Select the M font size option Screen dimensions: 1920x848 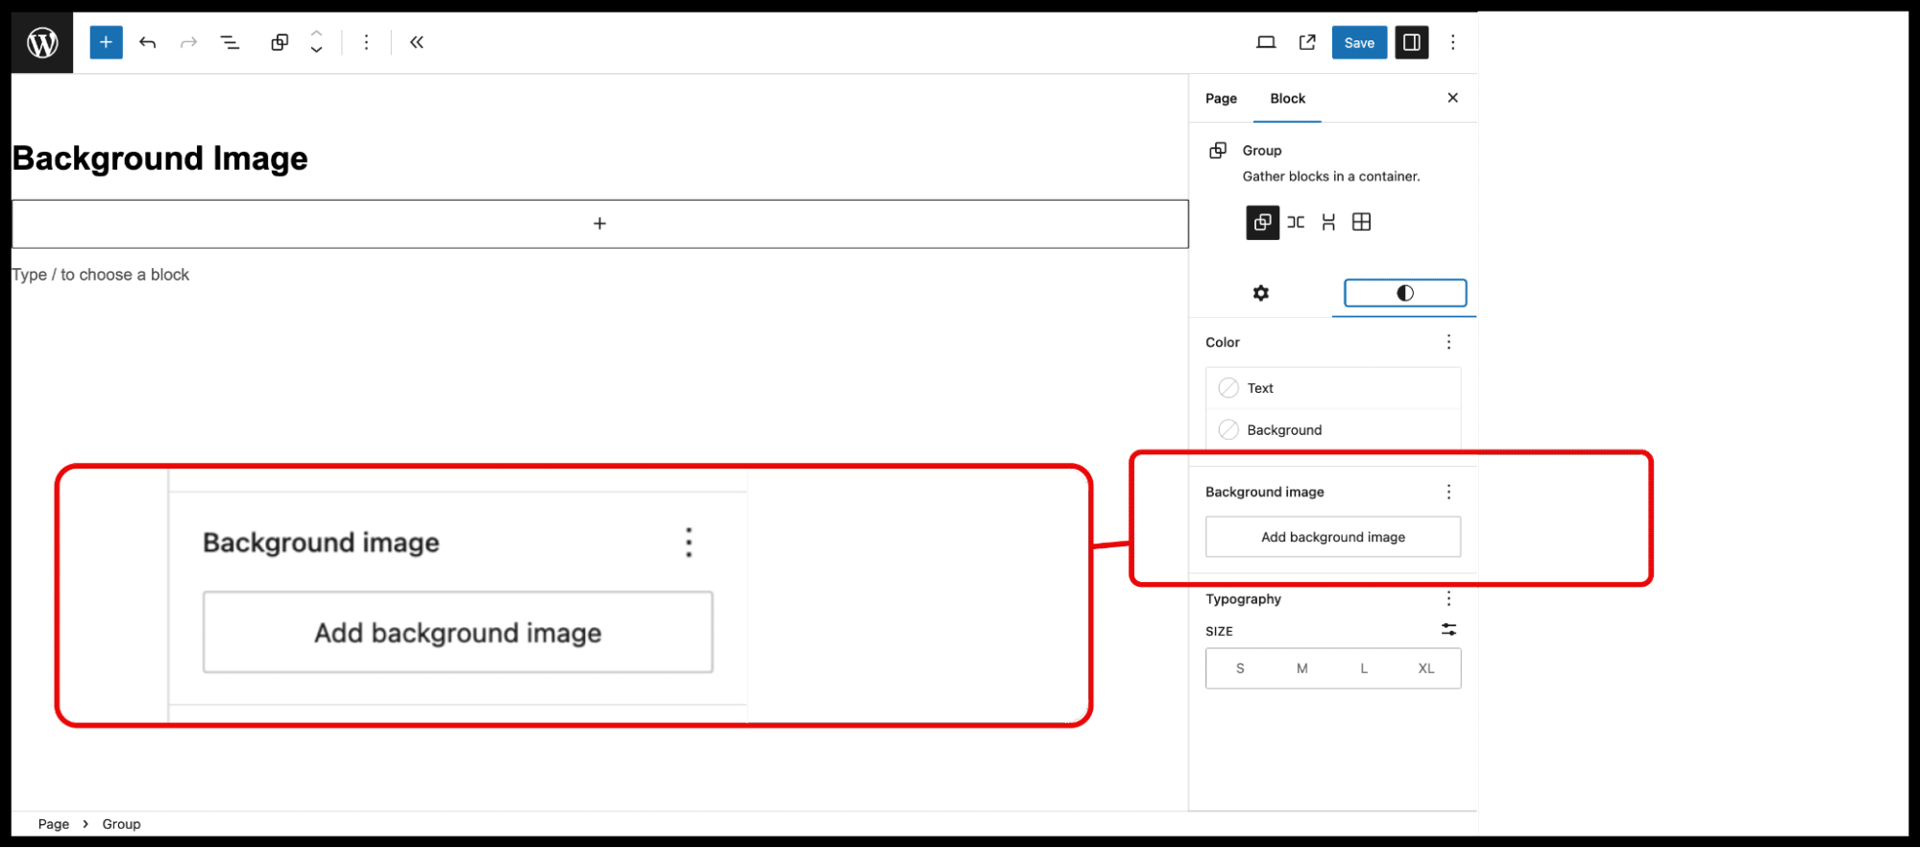click(x=1301, y=668)
